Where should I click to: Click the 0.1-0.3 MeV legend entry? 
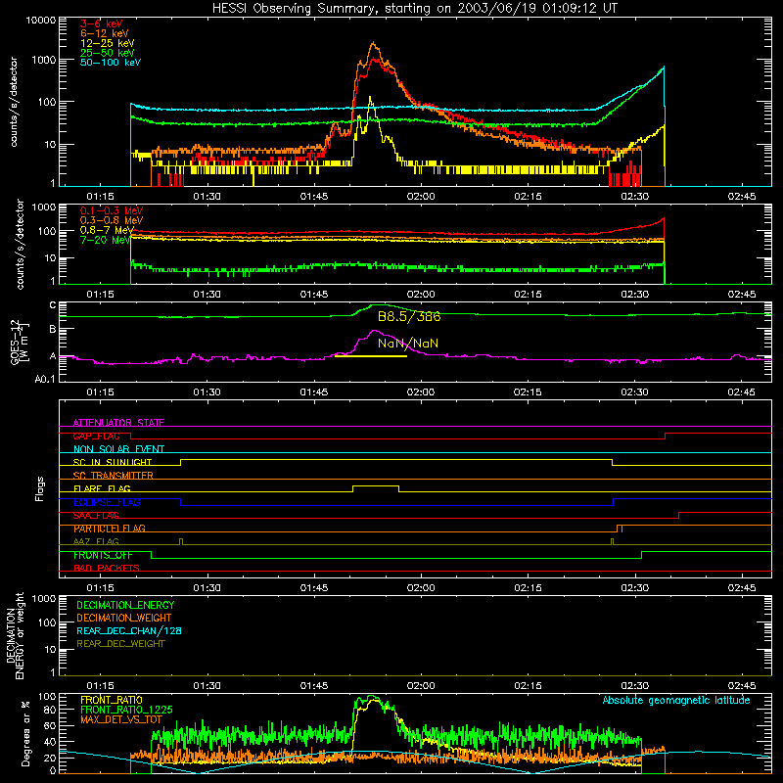[x=112, y=210]
